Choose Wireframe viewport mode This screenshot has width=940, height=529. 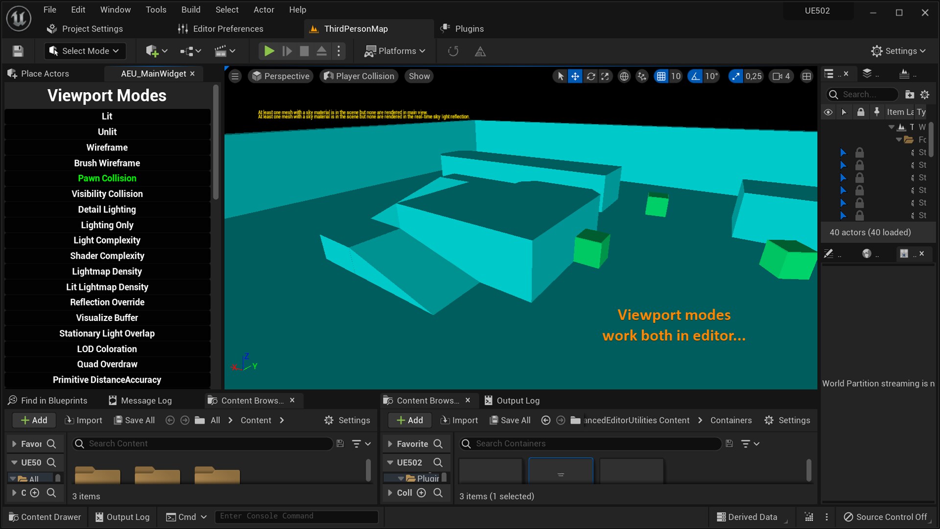[x=107, y=147]
